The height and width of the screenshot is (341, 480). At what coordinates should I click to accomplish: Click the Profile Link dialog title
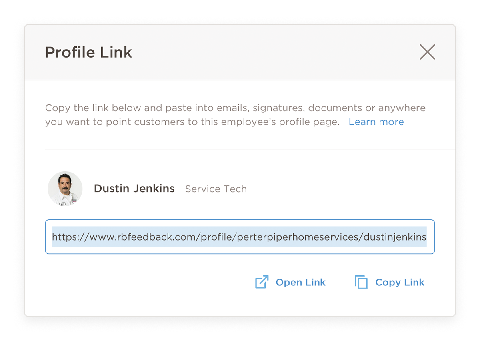point(88,52)
